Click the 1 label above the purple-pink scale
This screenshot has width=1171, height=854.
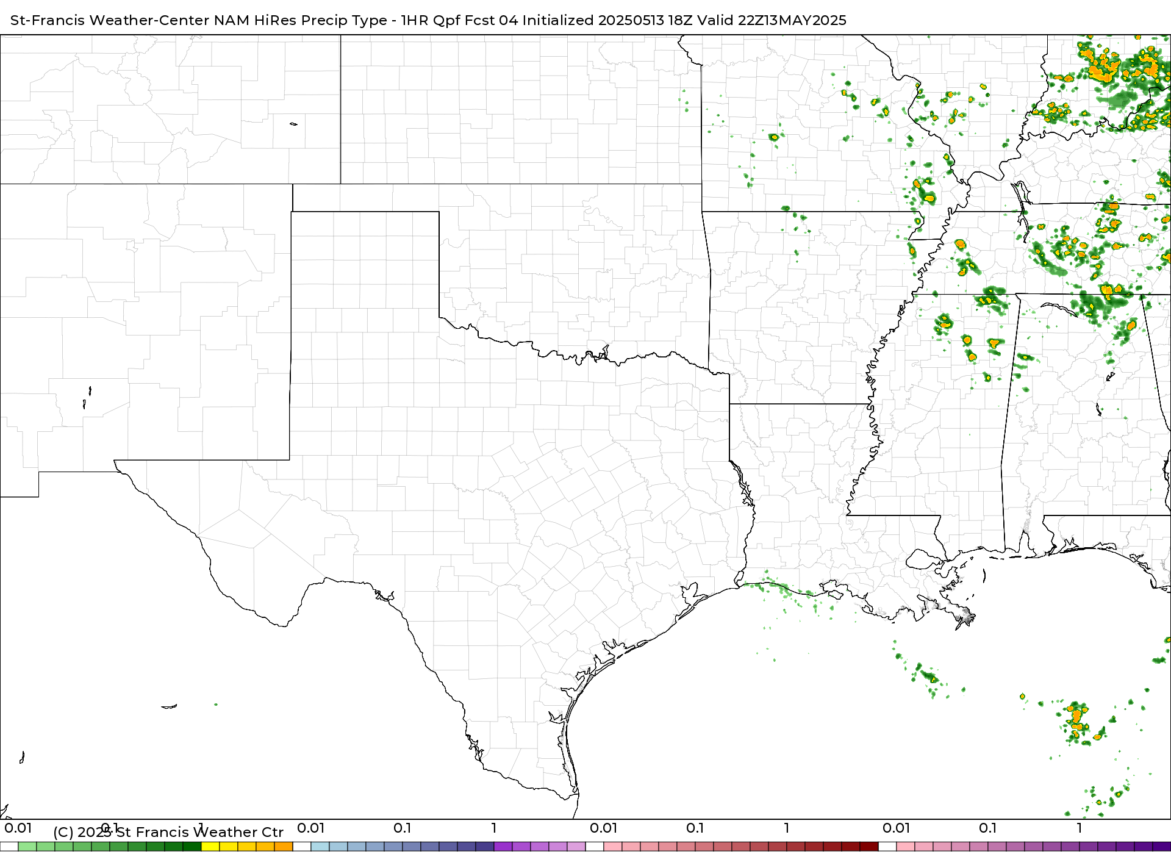1080,828
